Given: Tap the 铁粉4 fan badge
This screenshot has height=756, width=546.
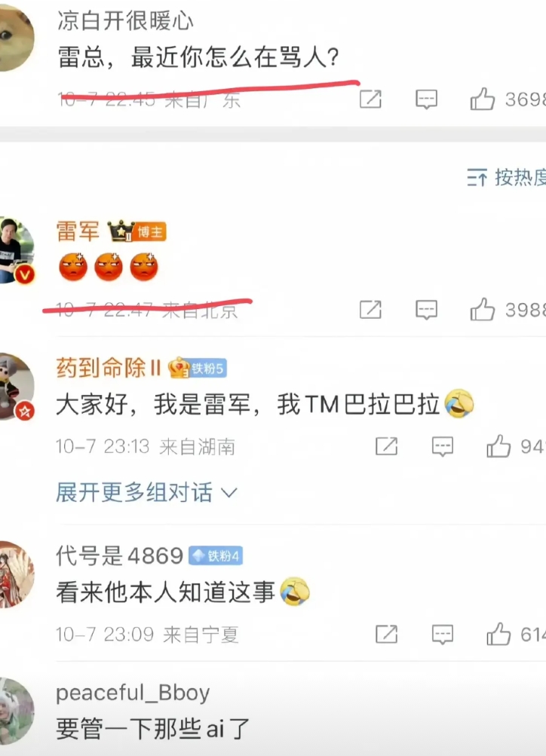Looking at the screenshot, I should click(x=216, y=556).
